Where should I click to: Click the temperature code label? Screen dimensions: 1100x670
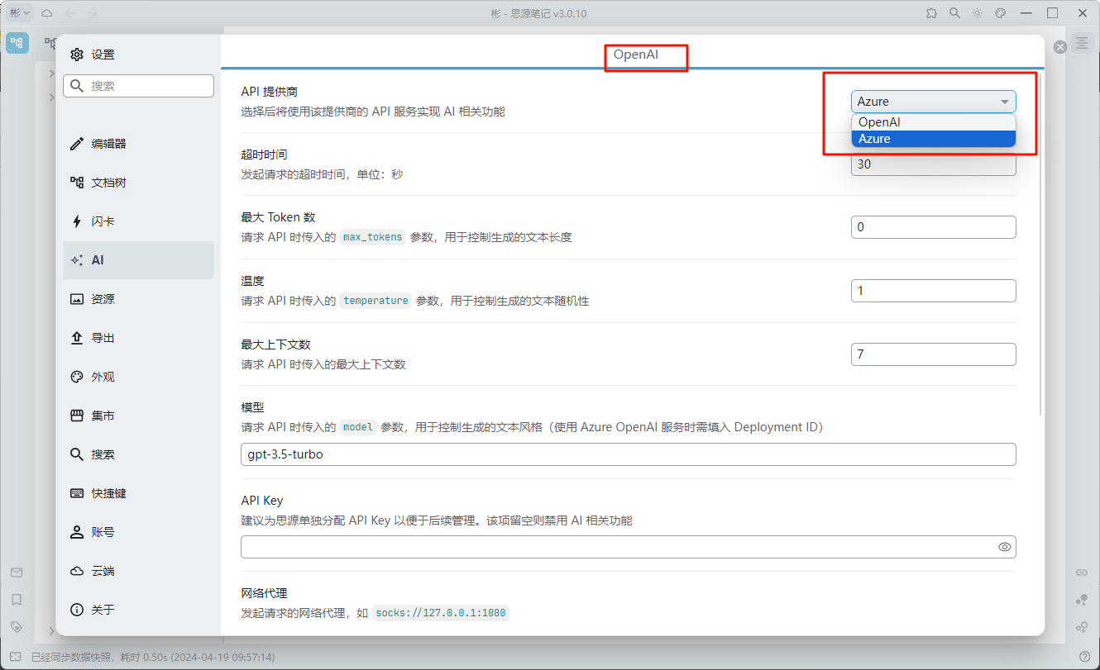coord(375,301)
